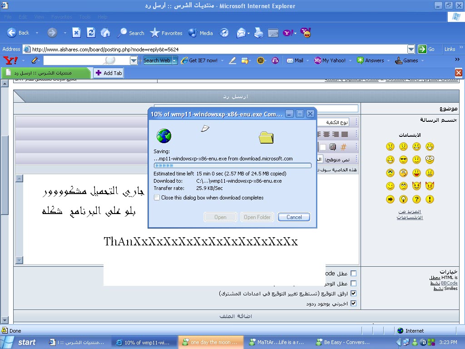This screenshot has width=465, height=349.
Task: Show more Yahoo toolbar items chevron
Action: [457, 60]
